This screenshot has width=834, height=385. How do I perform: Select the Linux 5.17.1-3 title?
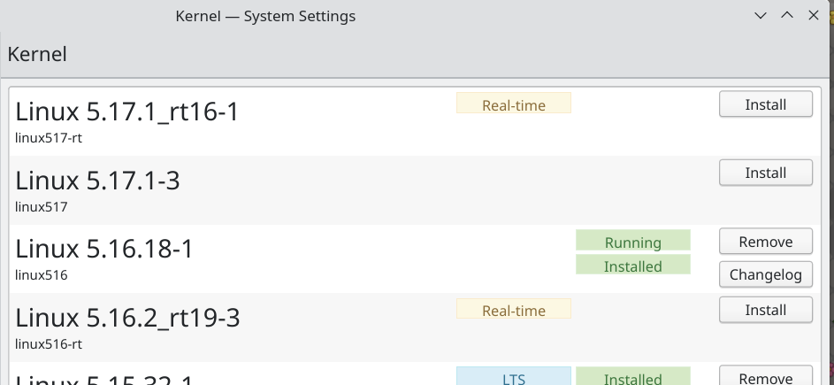97,180
